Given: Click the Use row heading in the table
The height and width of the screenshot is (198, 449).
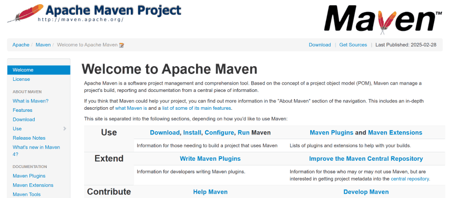Looking at the screenshot, I should (109, 132).
